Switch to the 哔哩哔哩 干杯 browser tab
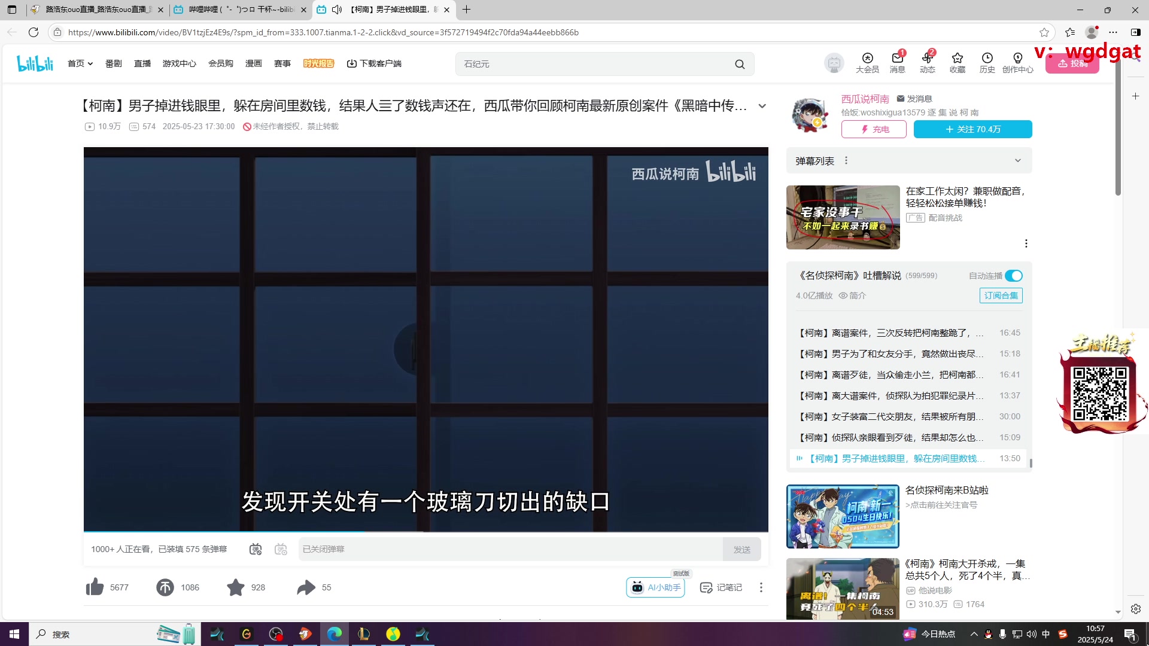Viewport: 1149px width, 646px height. 241,10
